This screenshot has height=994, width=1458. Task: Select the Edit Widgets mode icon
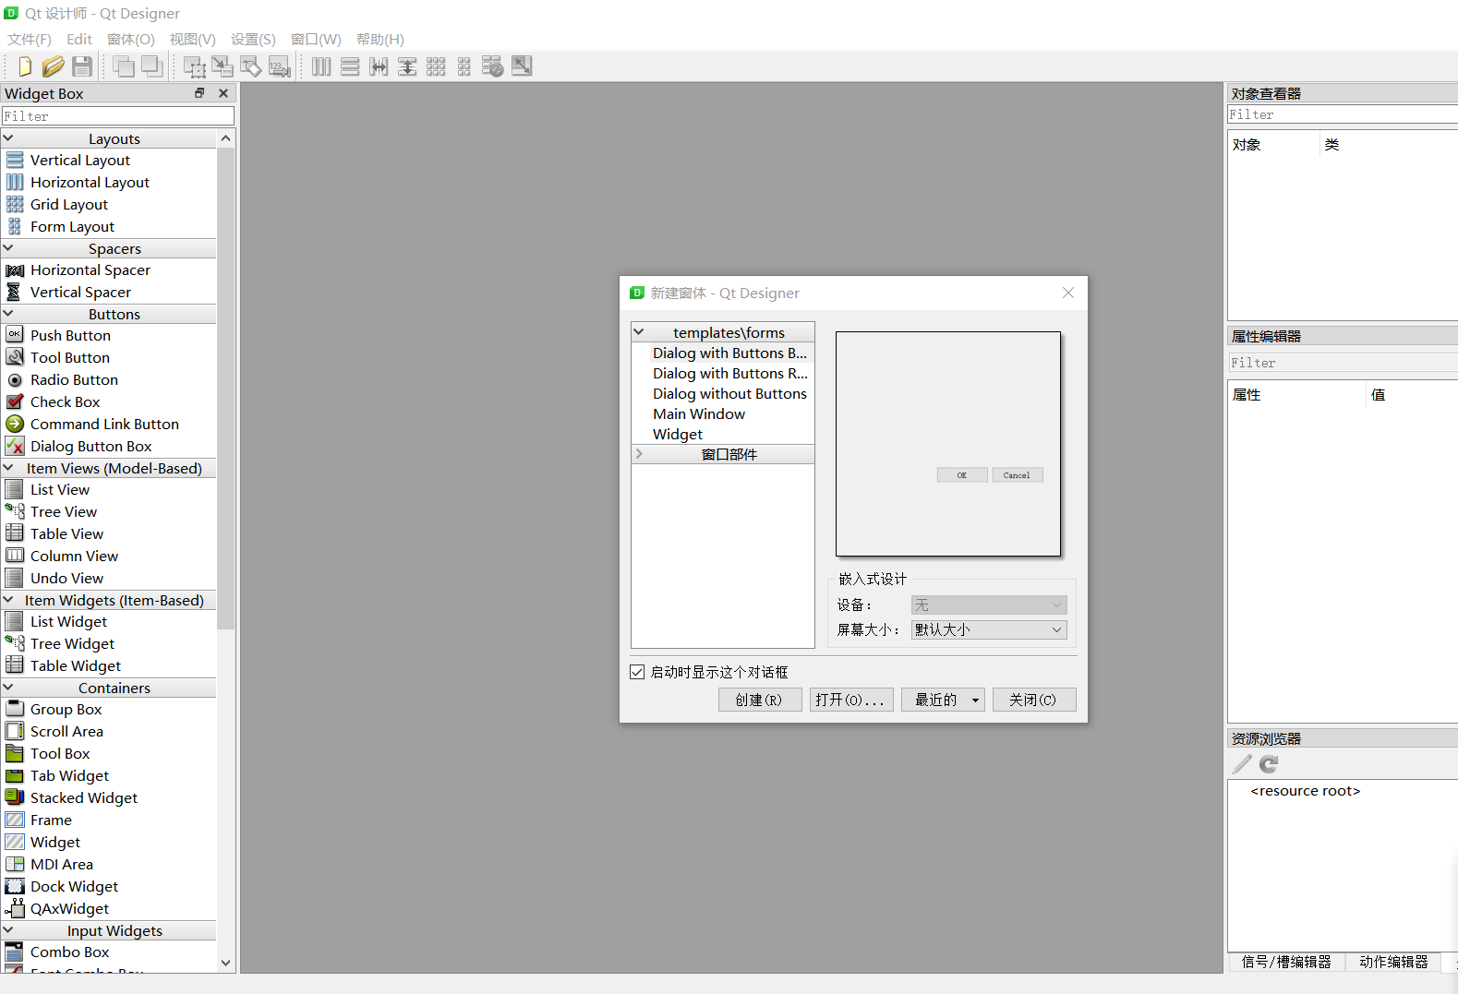(x=194, y=66)
